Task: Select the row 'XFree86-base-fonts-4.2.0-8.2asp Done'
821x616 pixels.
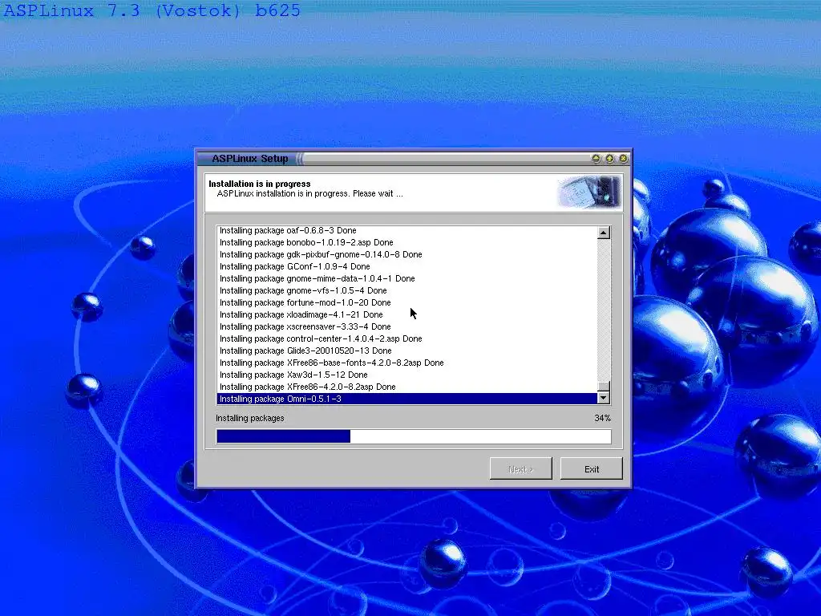Action: click(x=406, y=363)
